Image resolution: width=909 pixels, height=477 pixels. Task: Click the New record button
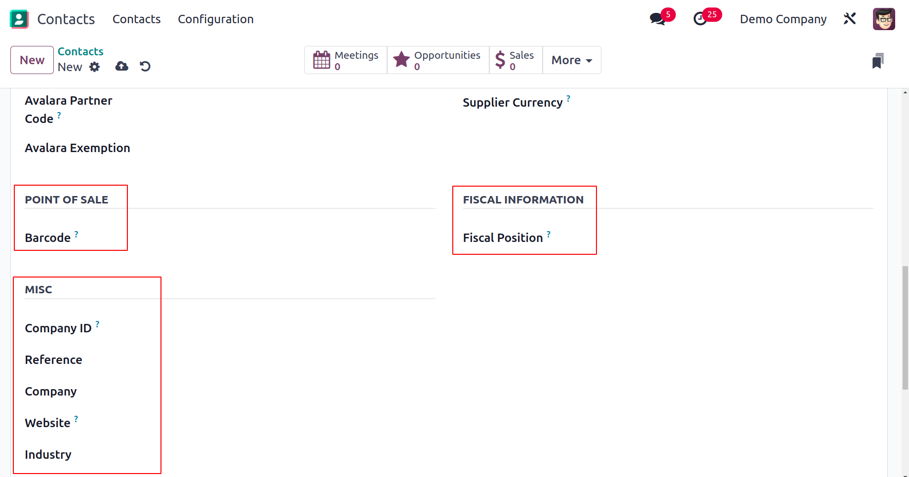(x=32, y=60)
